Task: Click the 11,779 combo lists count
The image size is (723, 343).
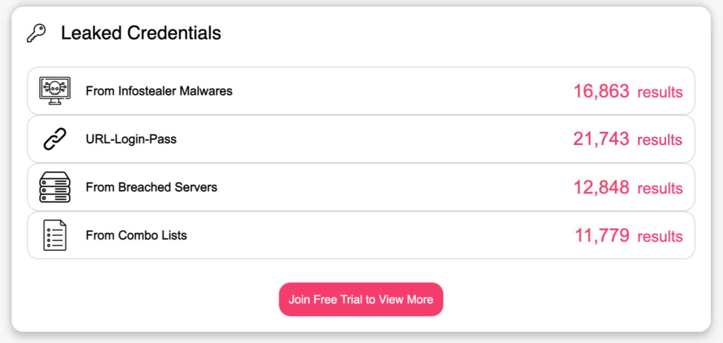Action: point(602,236)
